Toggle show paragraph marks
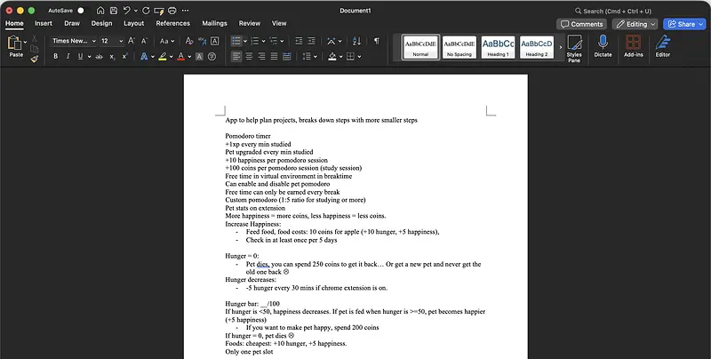Image resolution: width=711 pixels, height=359 pixels. tap(377, 41)
